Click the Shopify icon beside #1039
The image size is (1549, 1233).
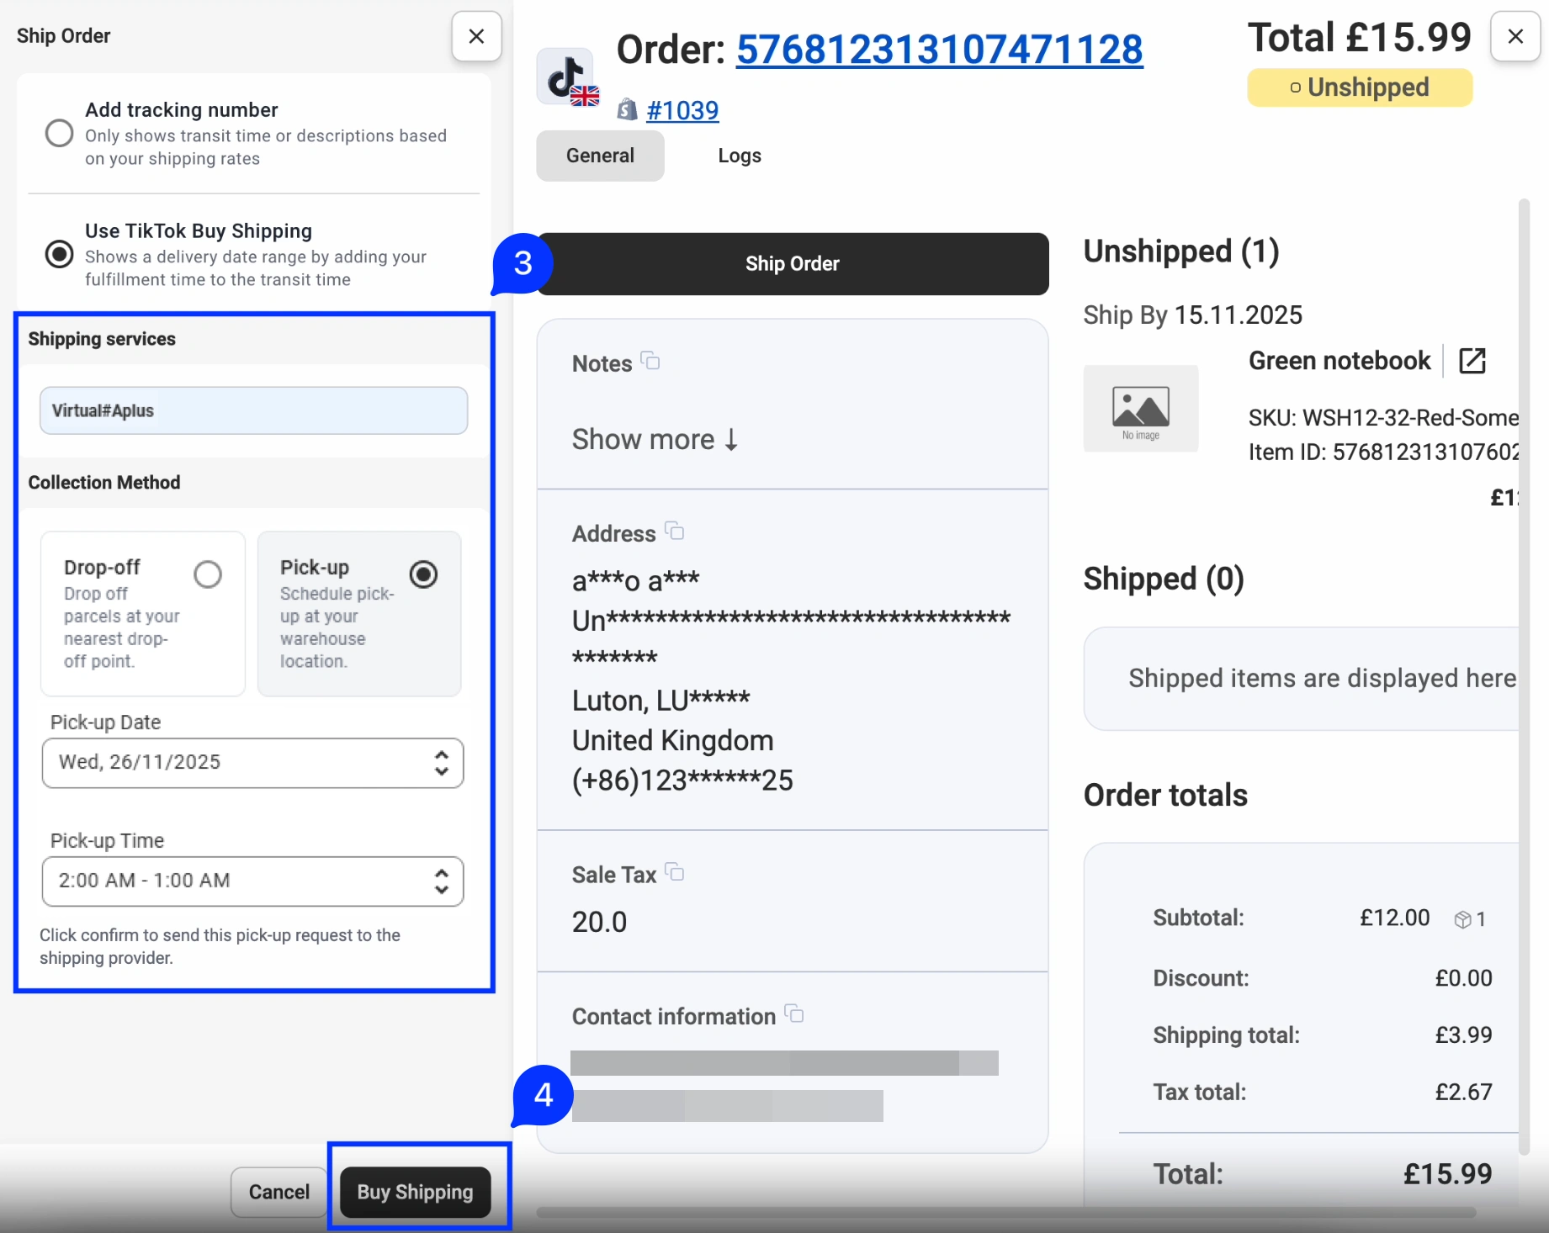tap(627, 110)
